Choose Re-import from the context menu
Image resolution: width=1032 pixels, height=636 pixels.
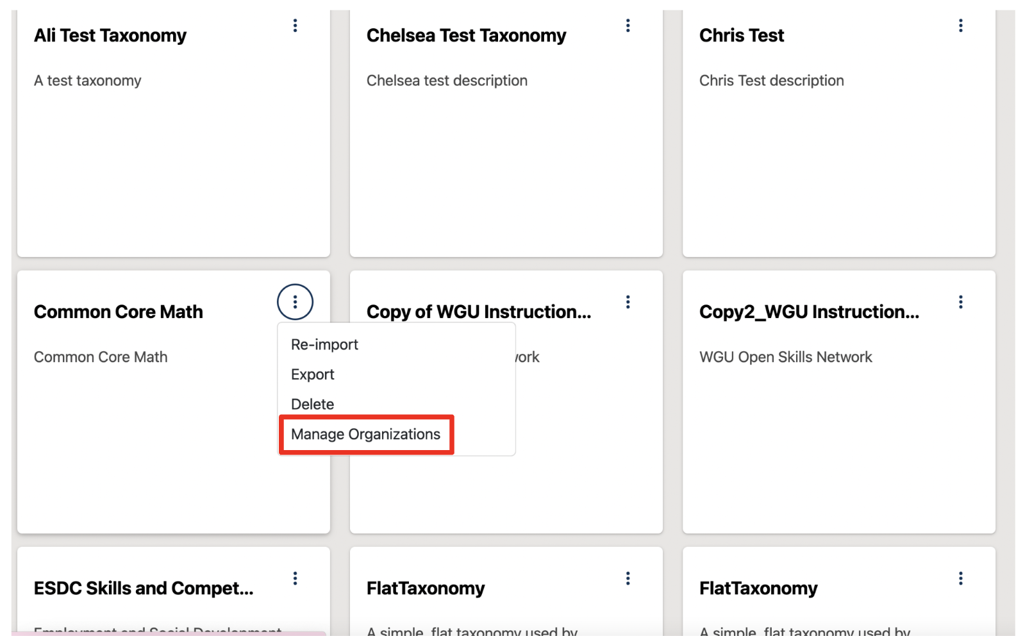pyautogui.click(x=324, y=345)
